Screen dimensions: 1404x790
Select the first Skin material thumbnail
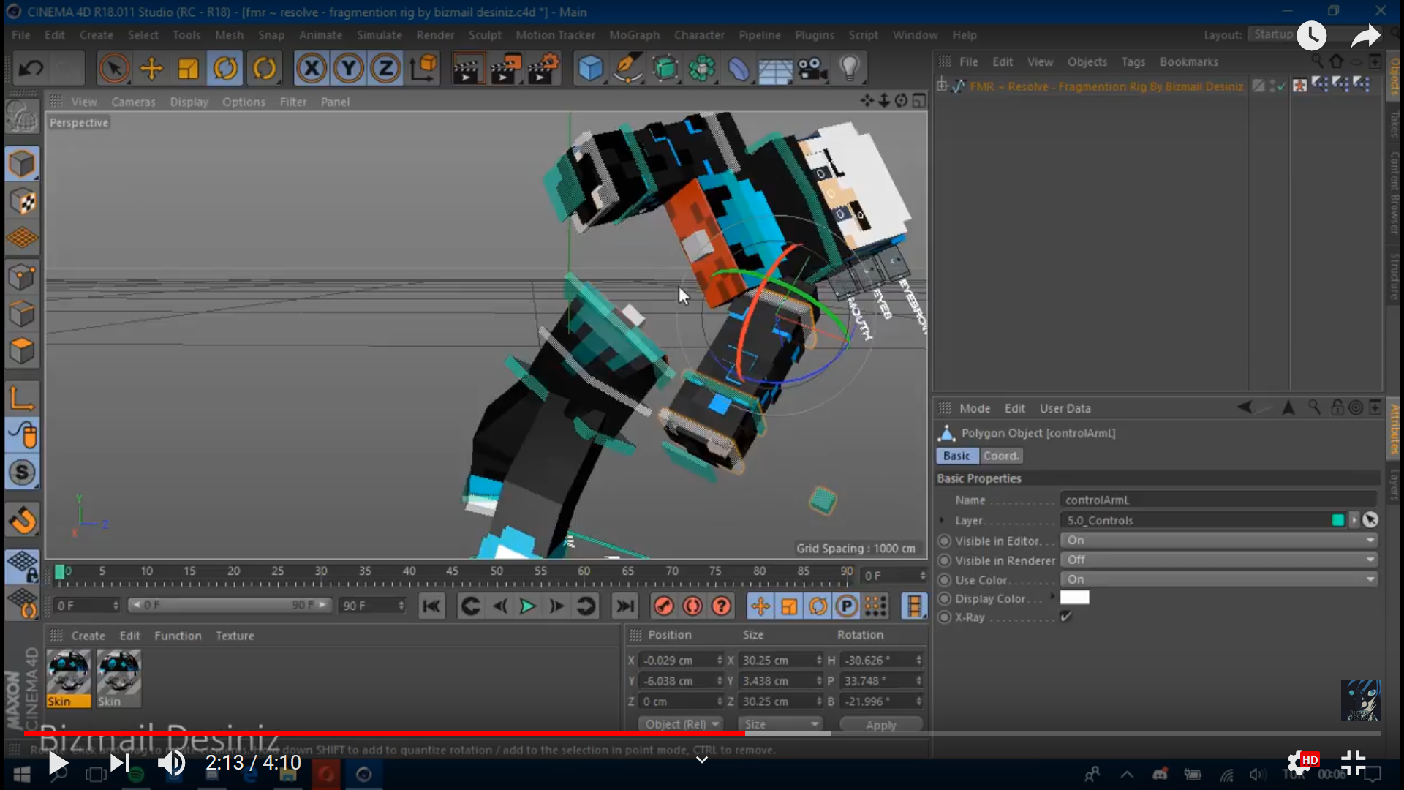pos(69,678)
